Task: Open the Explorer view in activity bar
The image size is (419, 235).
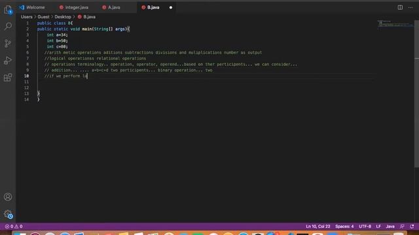Action: (8, 10)
